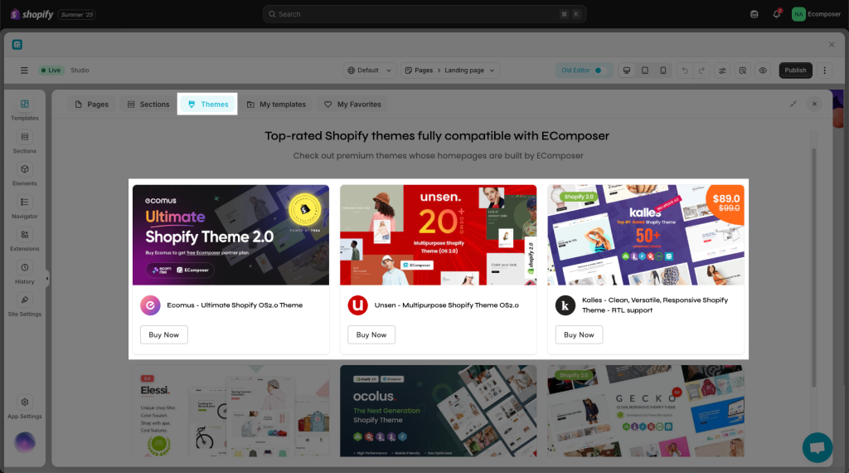Select the Themes tab
This screenshot has height=473, width=849.
pos(208,104)
